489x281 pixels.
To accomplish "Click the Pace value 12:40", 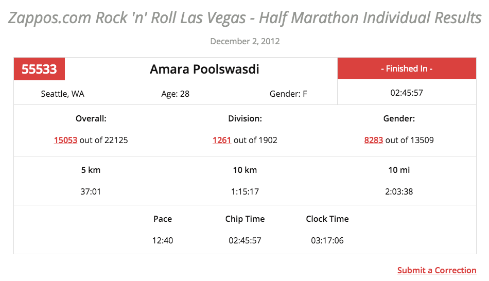I will pyautogui.click(x=163, y=240).
